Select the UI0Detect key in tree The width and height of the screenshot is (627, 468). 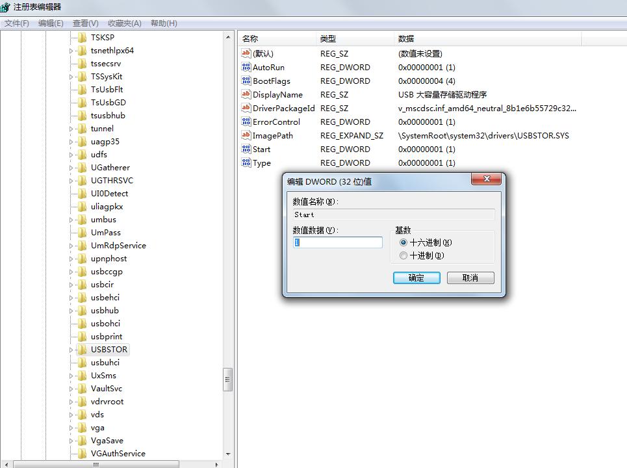click(109, 194)
